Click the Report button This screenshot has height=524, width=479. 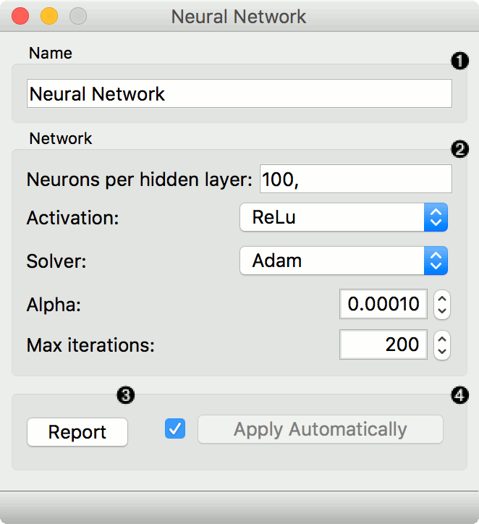pos(77,432)
